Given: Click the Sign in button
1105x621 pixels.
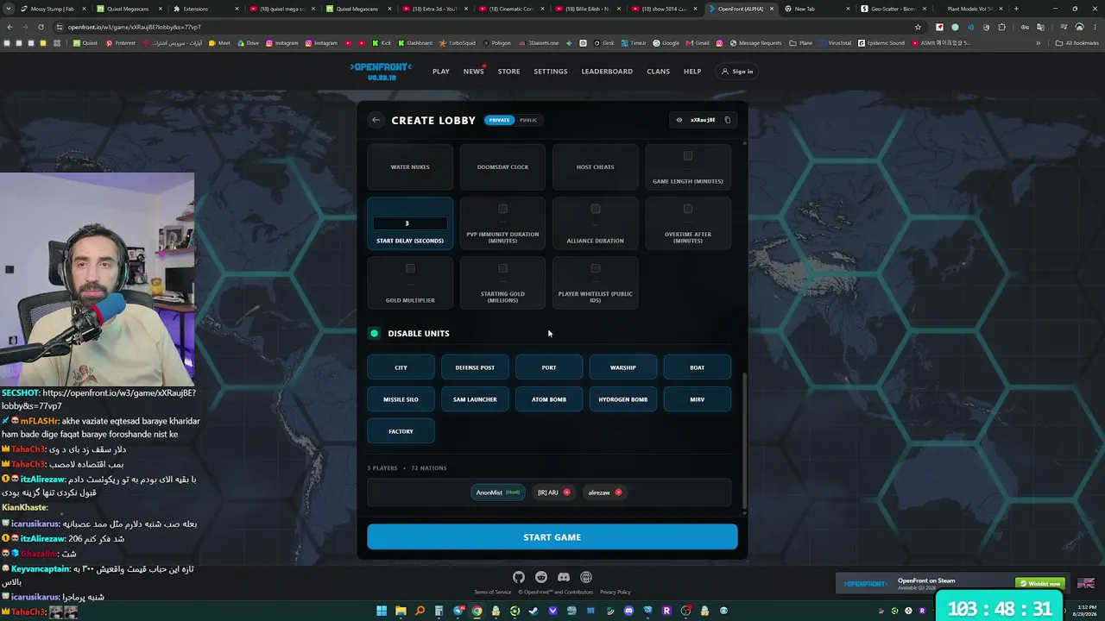Looking at the screenshot, I should 737,72.
